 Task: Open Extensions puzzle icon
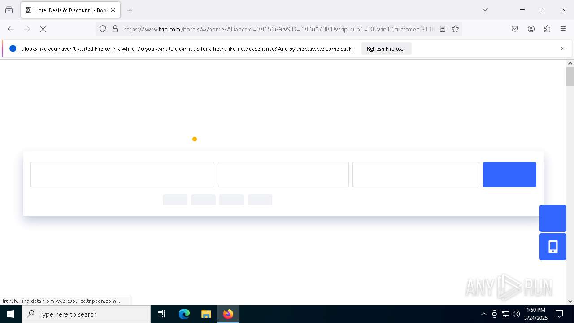click(547, 29)
